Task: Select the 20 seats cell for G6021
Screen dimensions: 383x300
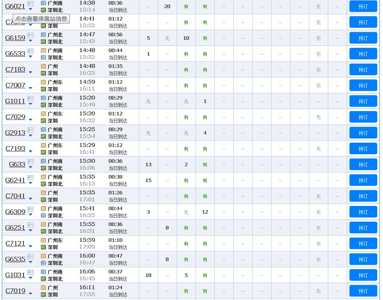Action: point(167,7)
